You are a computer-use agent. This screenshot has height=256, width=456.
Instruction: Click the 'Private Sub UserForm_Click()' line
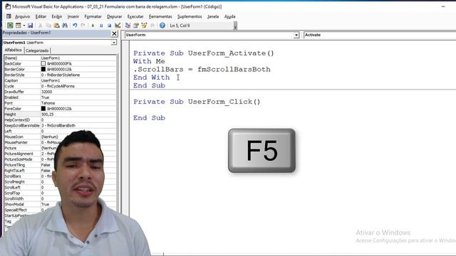pos(197,102)
